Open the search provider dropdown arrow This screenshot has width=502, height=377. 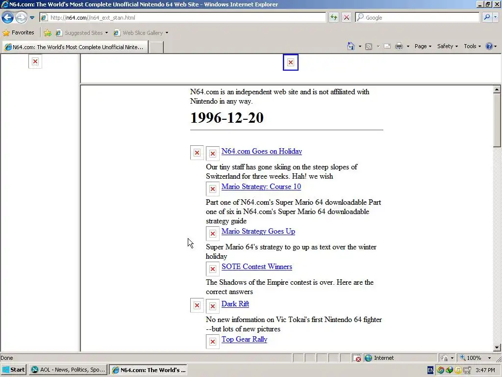click(496, 17)
